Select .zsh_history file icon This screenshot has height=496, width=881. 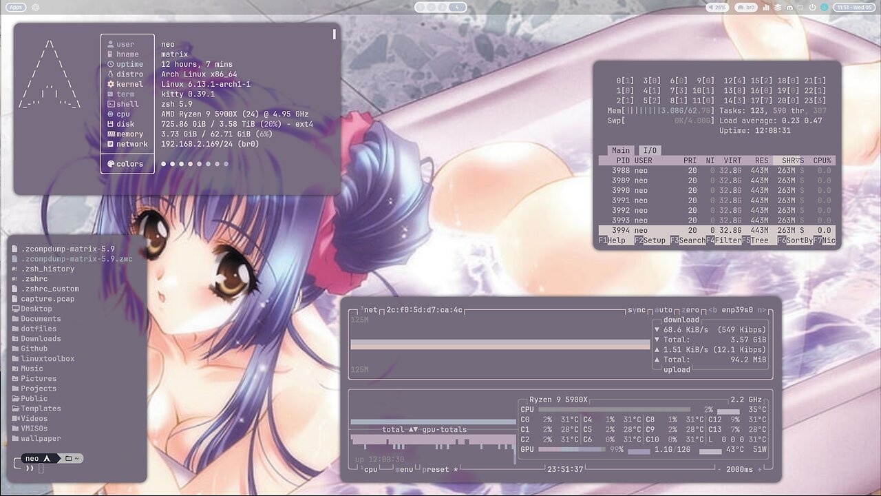coord(14,269)
